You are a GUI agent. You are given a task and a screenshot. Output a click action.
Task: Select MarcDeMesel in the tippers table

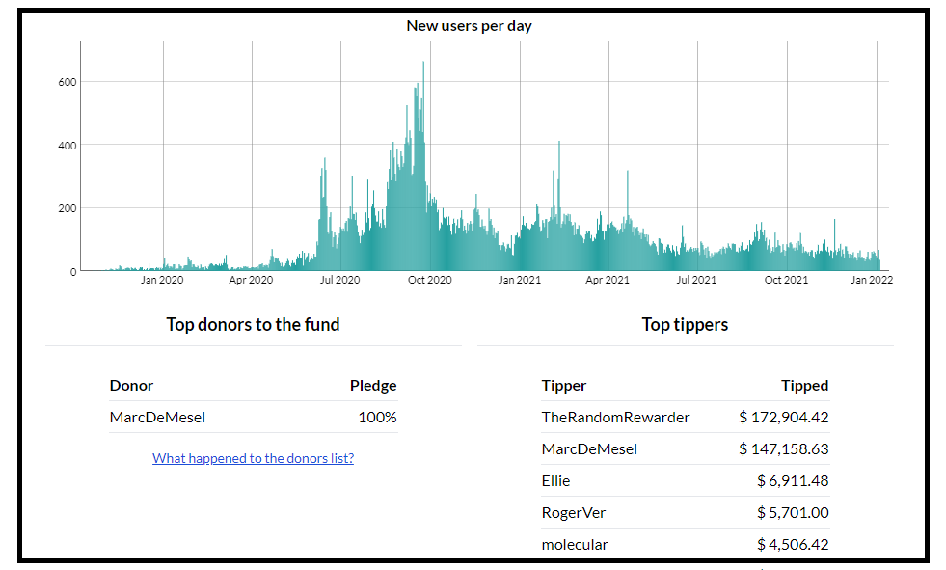[x=589, y=449]
